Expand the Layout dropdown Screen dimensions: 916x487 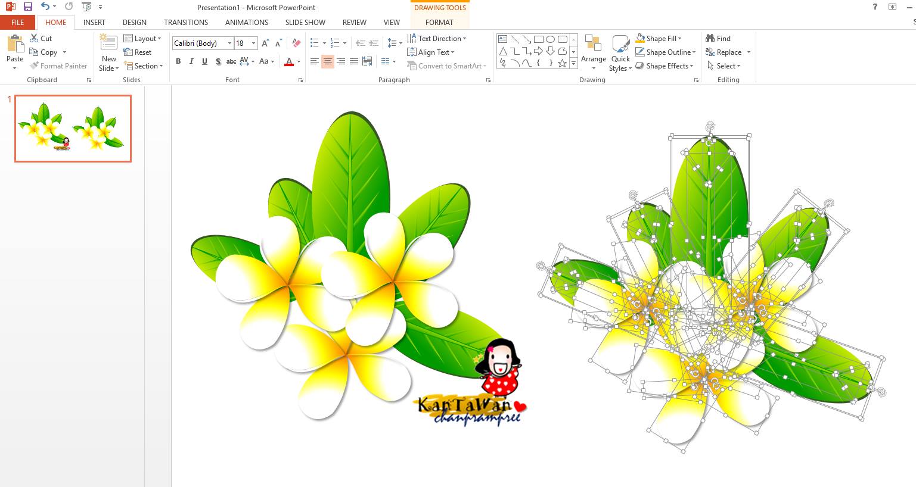pyautogui.click(x=142, y=38)
